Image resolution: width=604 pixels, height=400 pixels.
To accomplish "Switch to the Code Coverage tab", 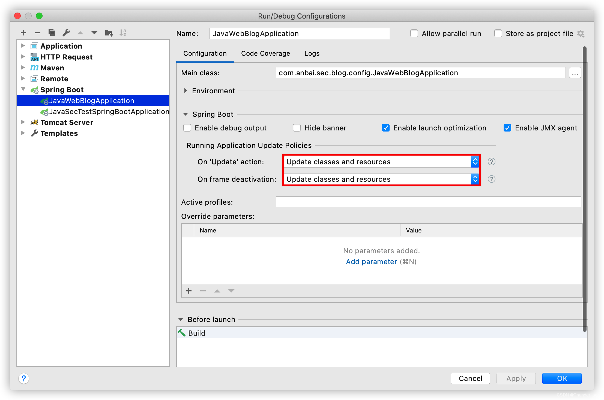I will [x=265, y=53].
